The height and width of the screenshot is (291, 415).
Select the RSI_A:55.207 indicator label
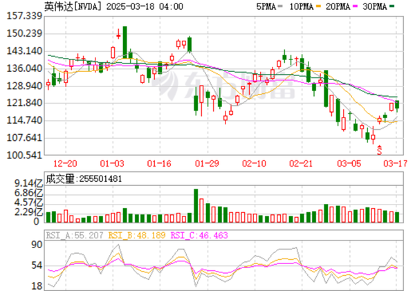click(x=74, y=235)
